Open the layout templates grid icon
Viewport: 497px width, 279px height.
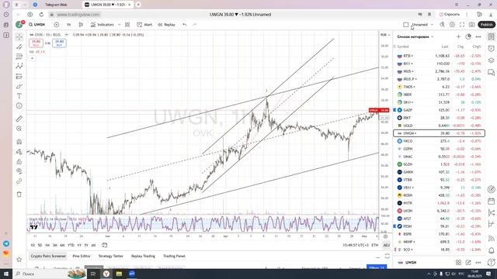click(127, 24)
